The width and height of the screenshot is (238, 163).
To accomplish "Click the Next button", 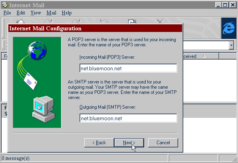I will coord(129,143).
